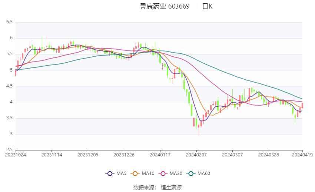This screenshot has width=315, height=192.
Task: Click the data source text 恒生聚源
Action: pos(171,188)
